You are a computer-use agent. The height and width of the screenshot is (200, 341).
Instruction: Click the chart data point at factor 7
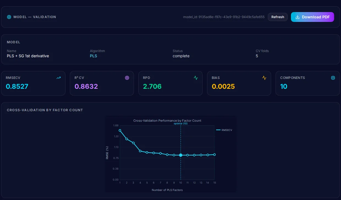coord(160,153)
